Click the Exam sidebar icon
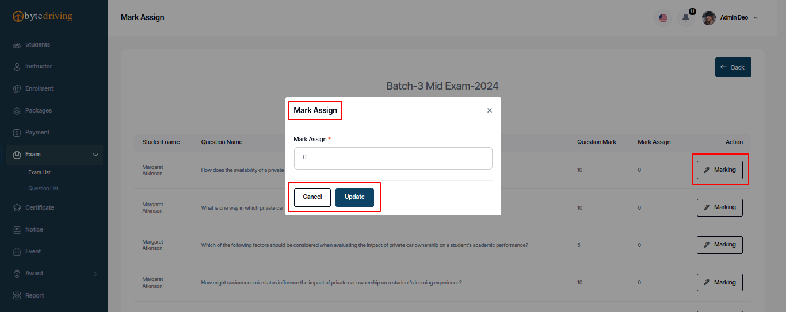Screen dimensions: 786x312 pyautogui.click(x=17, y=154)
